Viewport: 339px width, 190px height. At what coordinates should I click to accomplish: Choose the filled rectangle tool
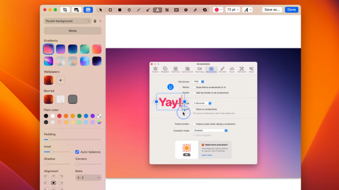tap(120, 10)
